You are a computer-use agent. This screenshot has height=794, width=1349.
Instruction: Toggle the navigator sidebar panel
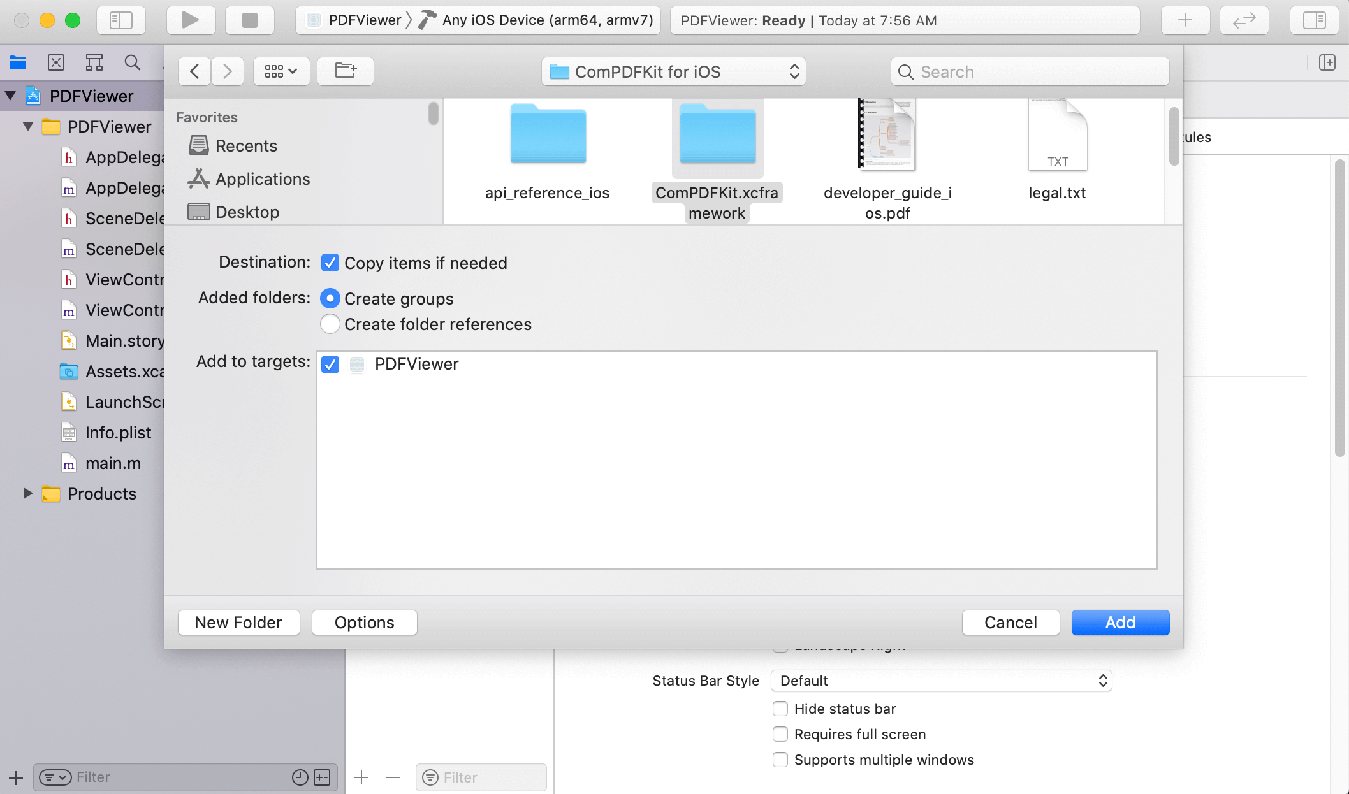(121, 20)
